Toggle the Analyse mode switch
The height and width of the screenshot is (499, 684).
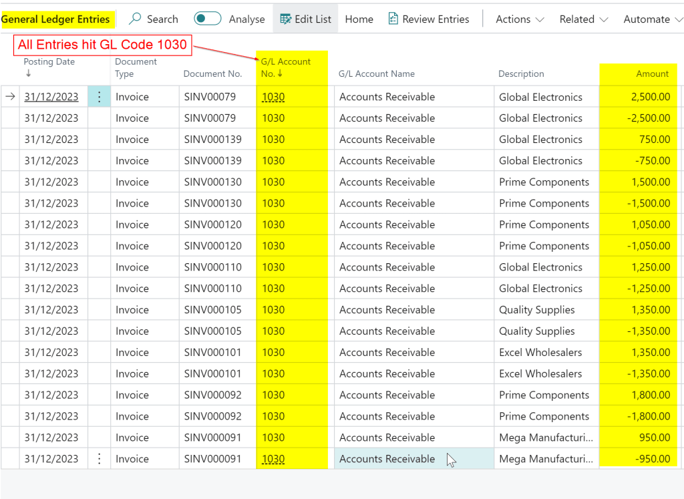point(208,19)
